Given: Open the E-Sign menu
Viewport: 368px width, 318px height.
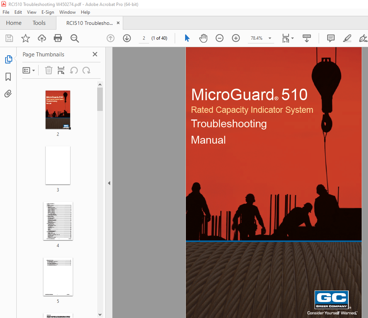Looking at the screenshot, I should pos(47,12).
